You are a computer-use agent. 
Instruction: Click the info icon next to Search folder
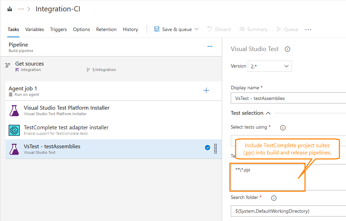(x=274, y=198)
